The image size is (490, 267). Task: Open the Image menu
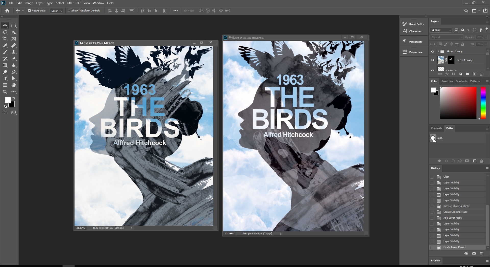29,3
